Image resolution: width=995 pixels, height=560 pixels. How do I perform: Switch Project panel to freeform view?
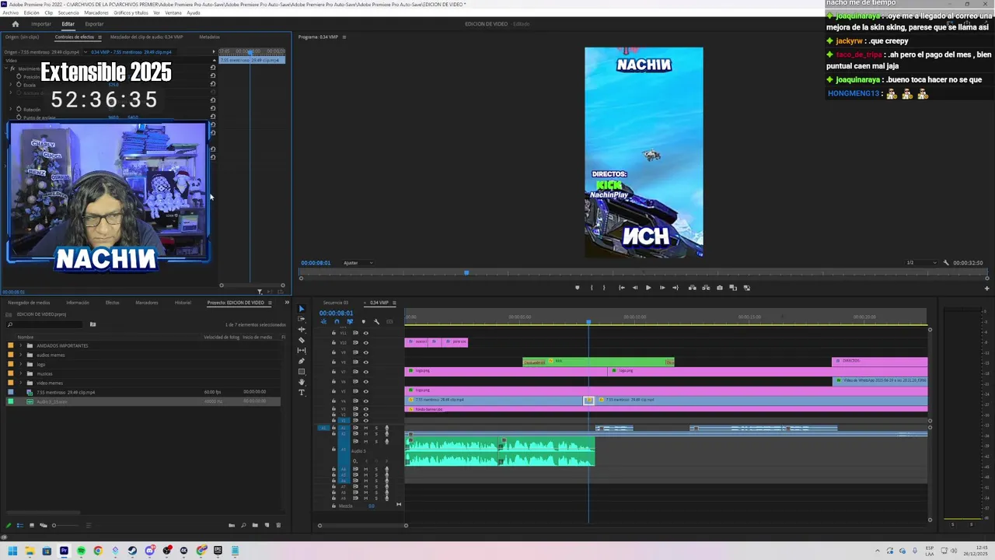tap(43, 526)
